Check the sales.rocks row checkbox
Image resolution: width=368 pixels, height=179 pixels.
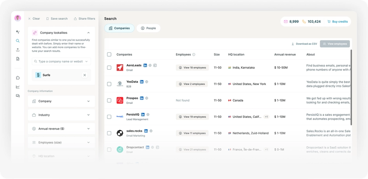click(x=109, y=133)
